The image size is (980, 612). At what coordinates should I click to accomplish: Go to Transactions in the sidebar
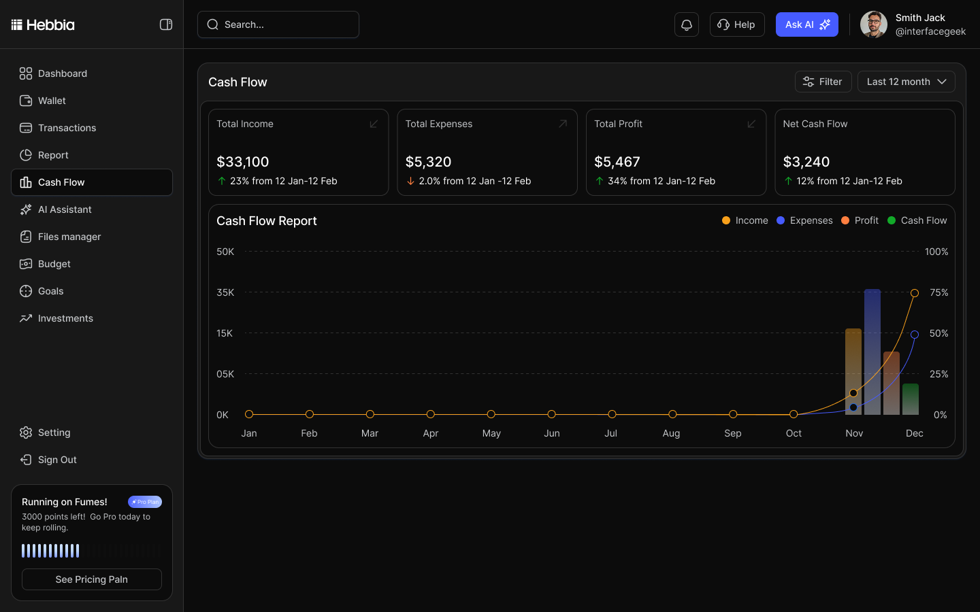(67, 128)
